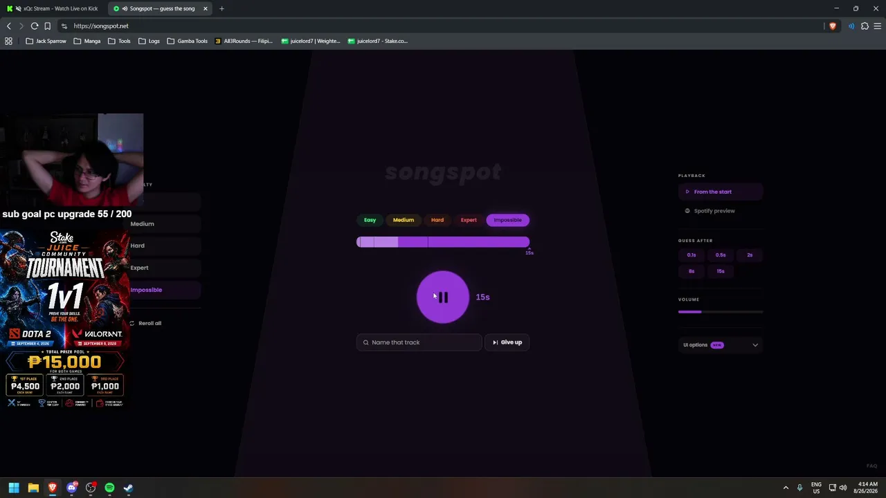Click the address bar URL field
The width and height of the screenshot is (886, 498).
pyautogui.click(x=443, y=26)
